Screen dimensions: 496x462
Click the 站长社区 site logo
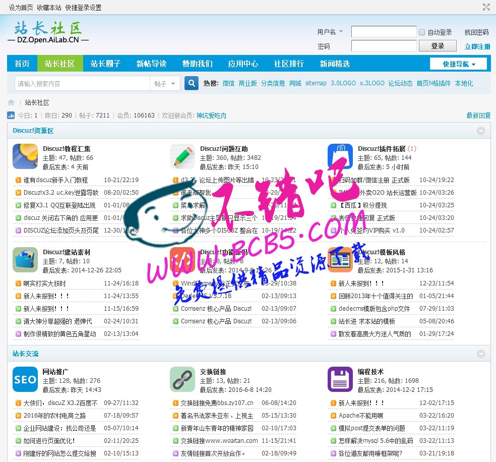48,32
